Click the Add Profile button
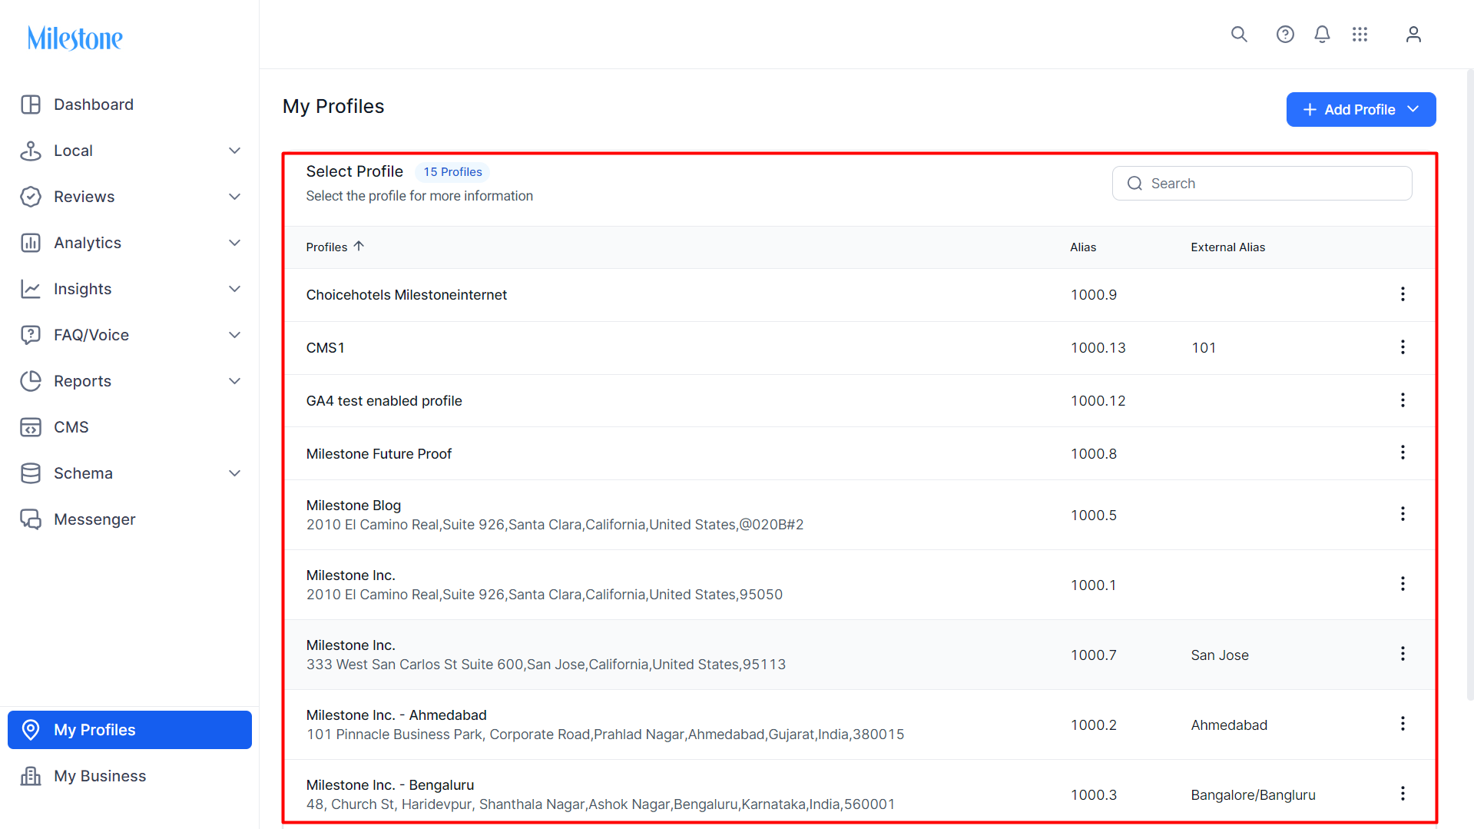 click(x=1361, y=110)
